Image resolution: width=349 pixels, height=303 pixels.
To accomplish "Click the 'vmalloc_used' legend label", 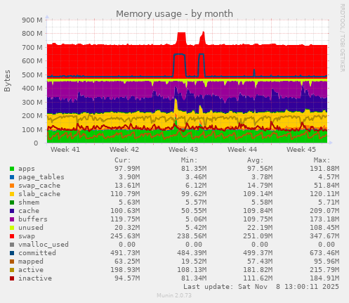I will point(44,245).
